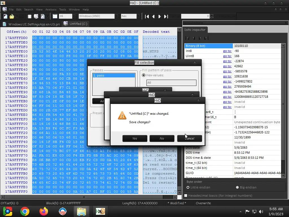Click the Open disk image toolbar icon
This screenshot has height=217, width=289.
(43, 16)
